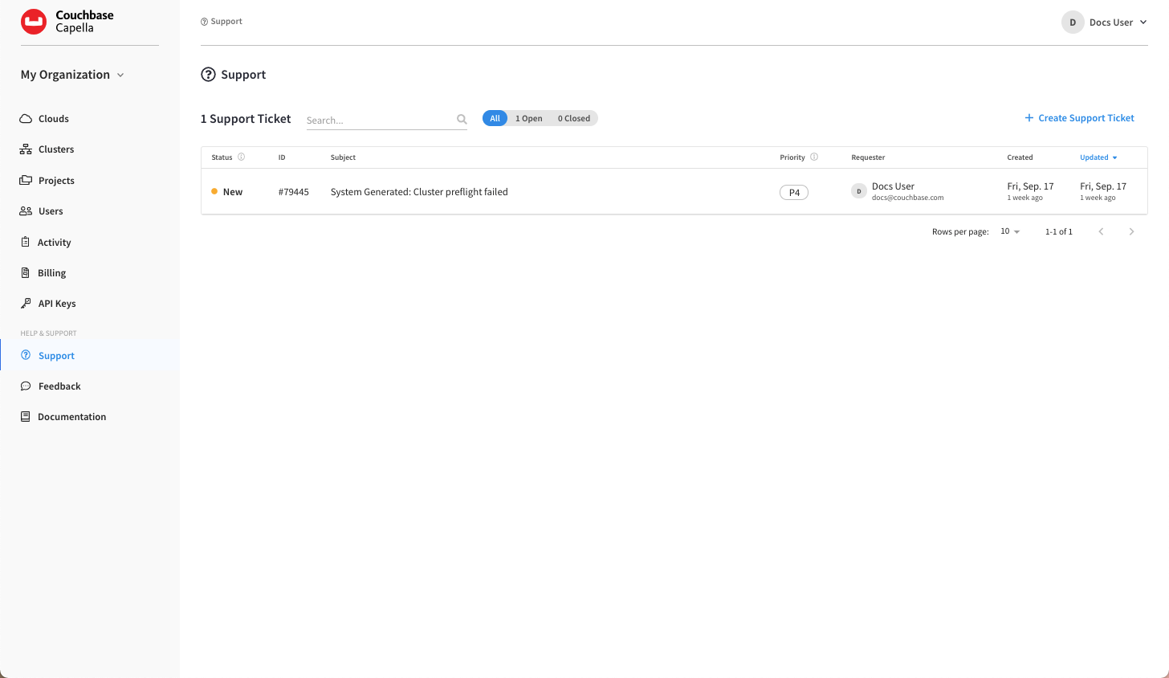The height and width of the screenshot is (678, 1169).
Task: Change the rows per page value
Action: pyautogui.click(x=1009, y=231)
